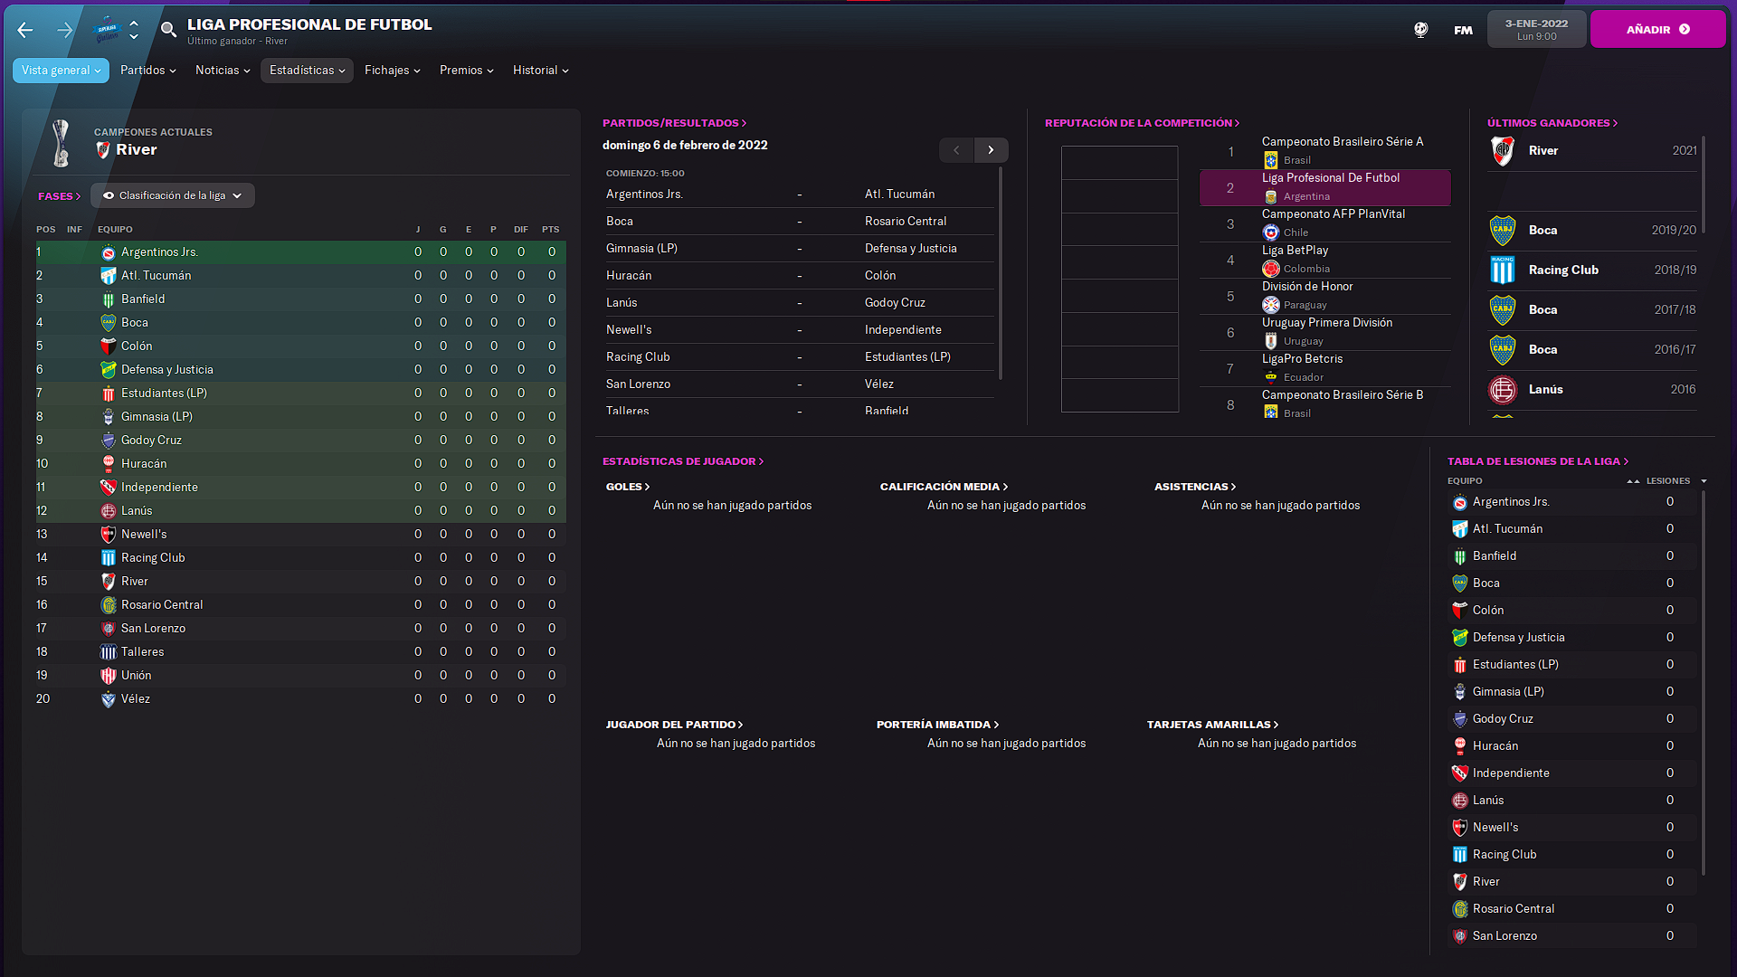
Task: Open the FM menu icon
Action: coord(1463,30)
